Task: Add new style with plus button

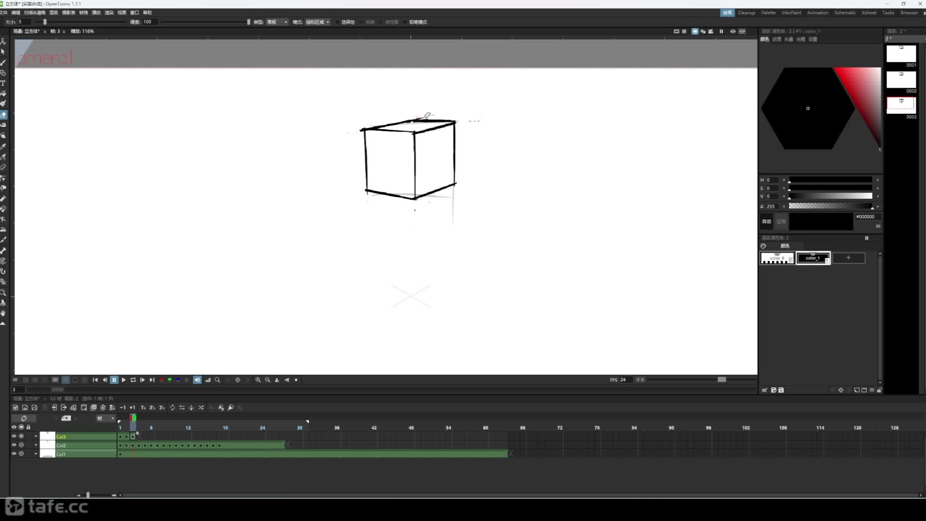Action: [x=849, y=258]
